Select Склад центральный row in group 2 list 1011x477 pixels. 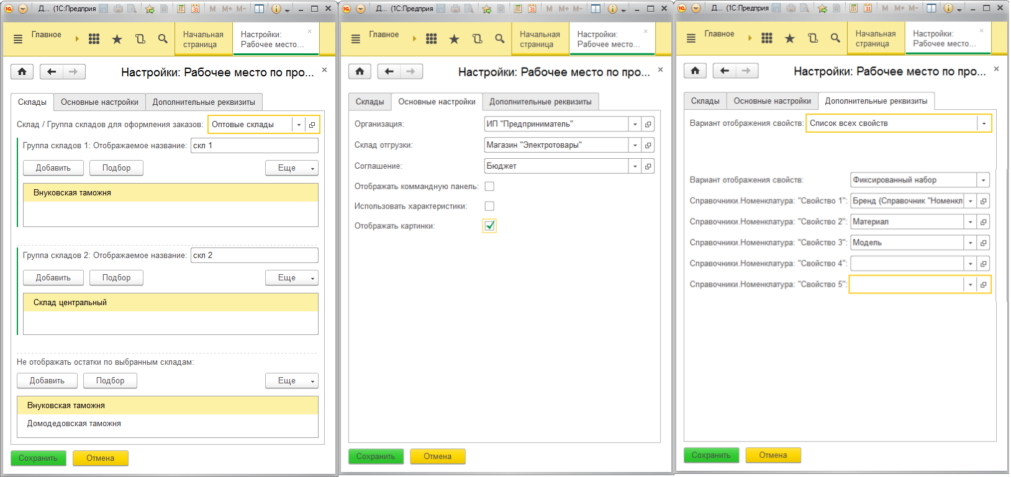click(x=171, y=303)
